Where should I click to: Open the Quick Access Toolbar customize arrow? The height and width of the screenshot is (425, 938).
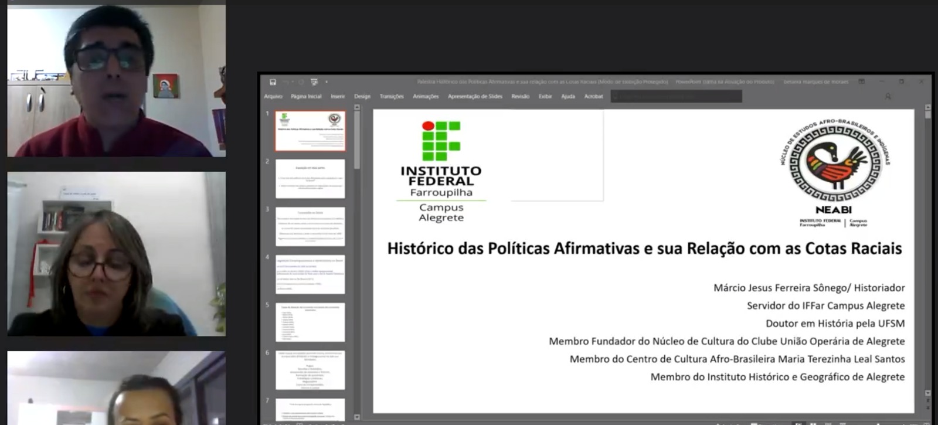327,82
